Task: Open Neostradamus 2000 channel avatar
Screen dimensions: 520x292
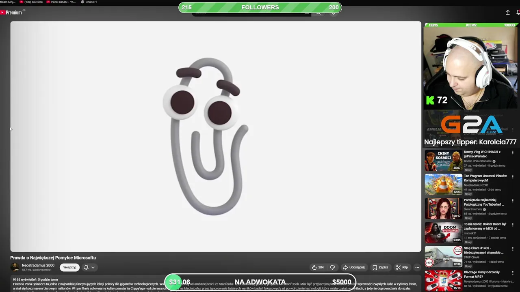Action: [15, 267]
